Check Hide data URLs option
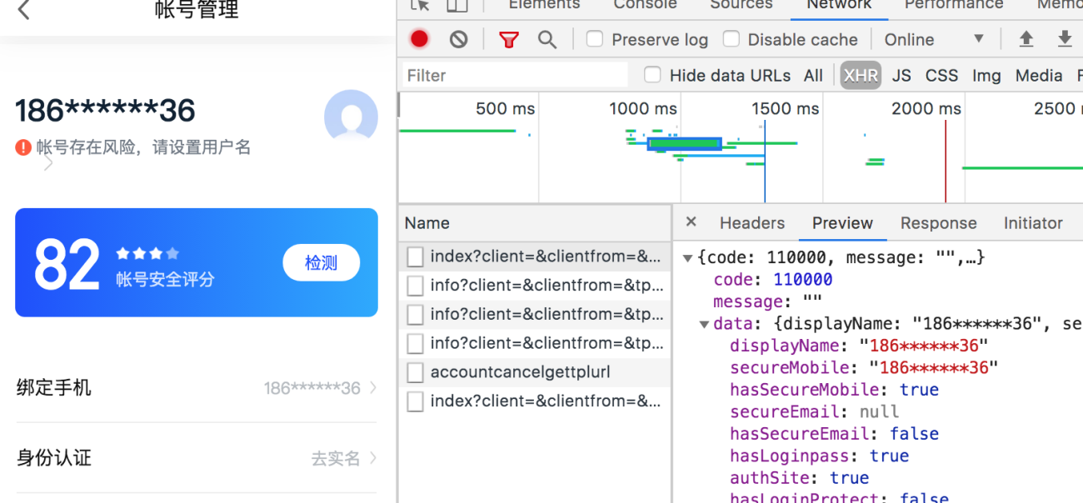 653,75
